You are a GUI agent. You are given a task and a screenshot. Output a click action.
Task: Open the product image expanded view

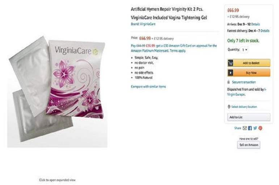(x=57, y=91)
